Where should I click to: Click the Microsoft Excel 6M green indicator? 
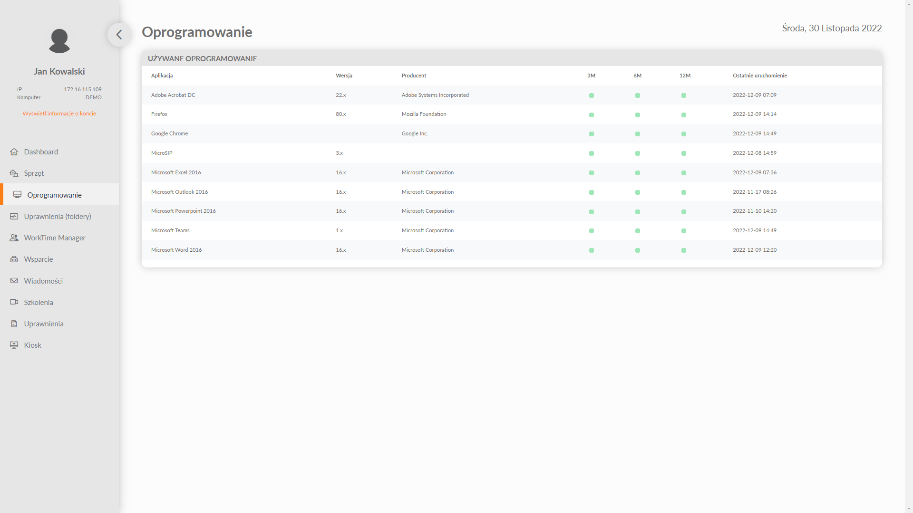pos(638,173)
